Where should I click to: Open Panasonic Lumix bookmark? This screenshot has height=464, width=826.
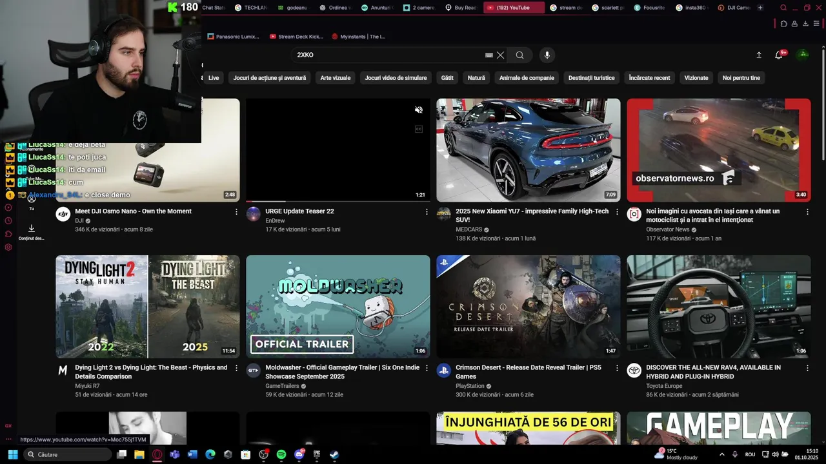click(x=233, y=37)
